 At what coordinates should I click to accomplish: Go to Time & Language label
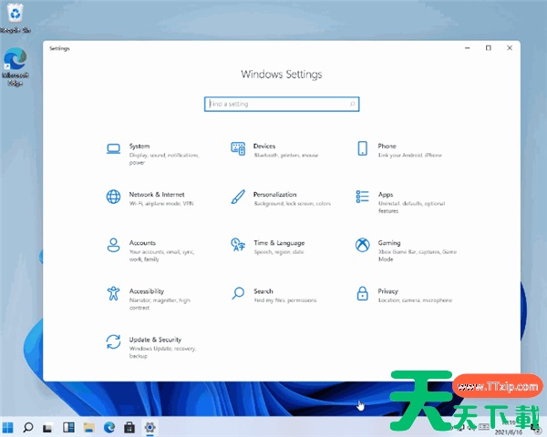[x=279, y=243]
